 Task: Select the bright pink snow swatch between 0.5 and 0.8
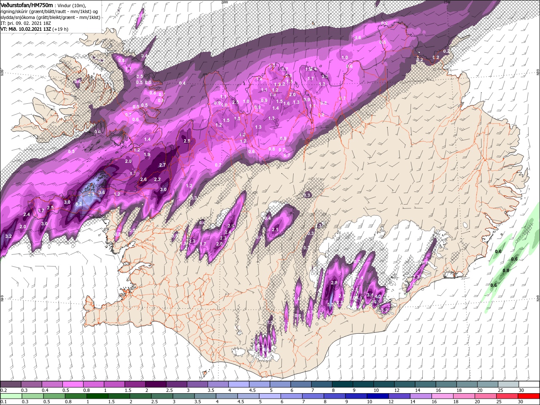(x=73, y=384)
